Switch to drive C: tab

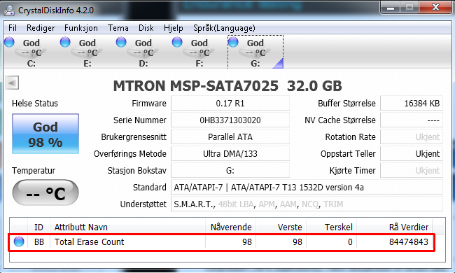click(x=31, y=52)
